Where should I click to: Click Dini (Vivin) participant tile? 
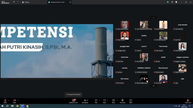[x=125, y=79]
